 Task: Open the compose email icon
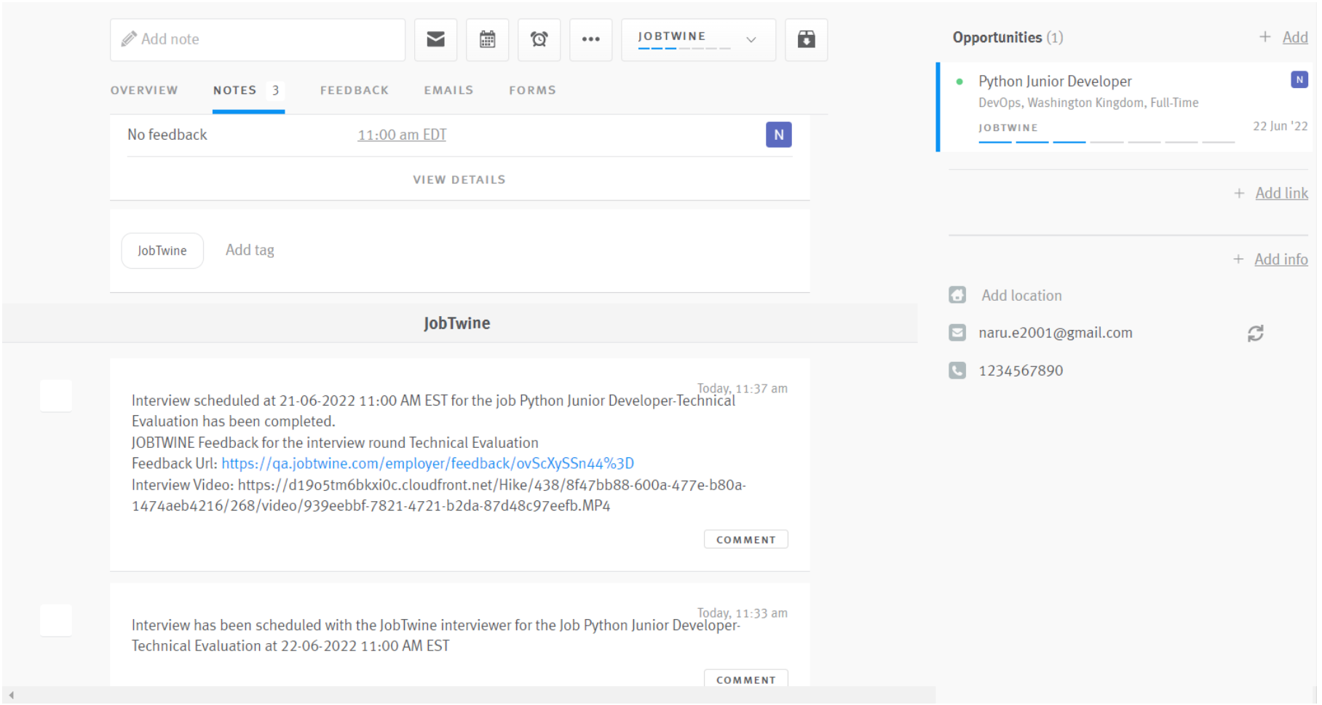[x=435, y=39]
